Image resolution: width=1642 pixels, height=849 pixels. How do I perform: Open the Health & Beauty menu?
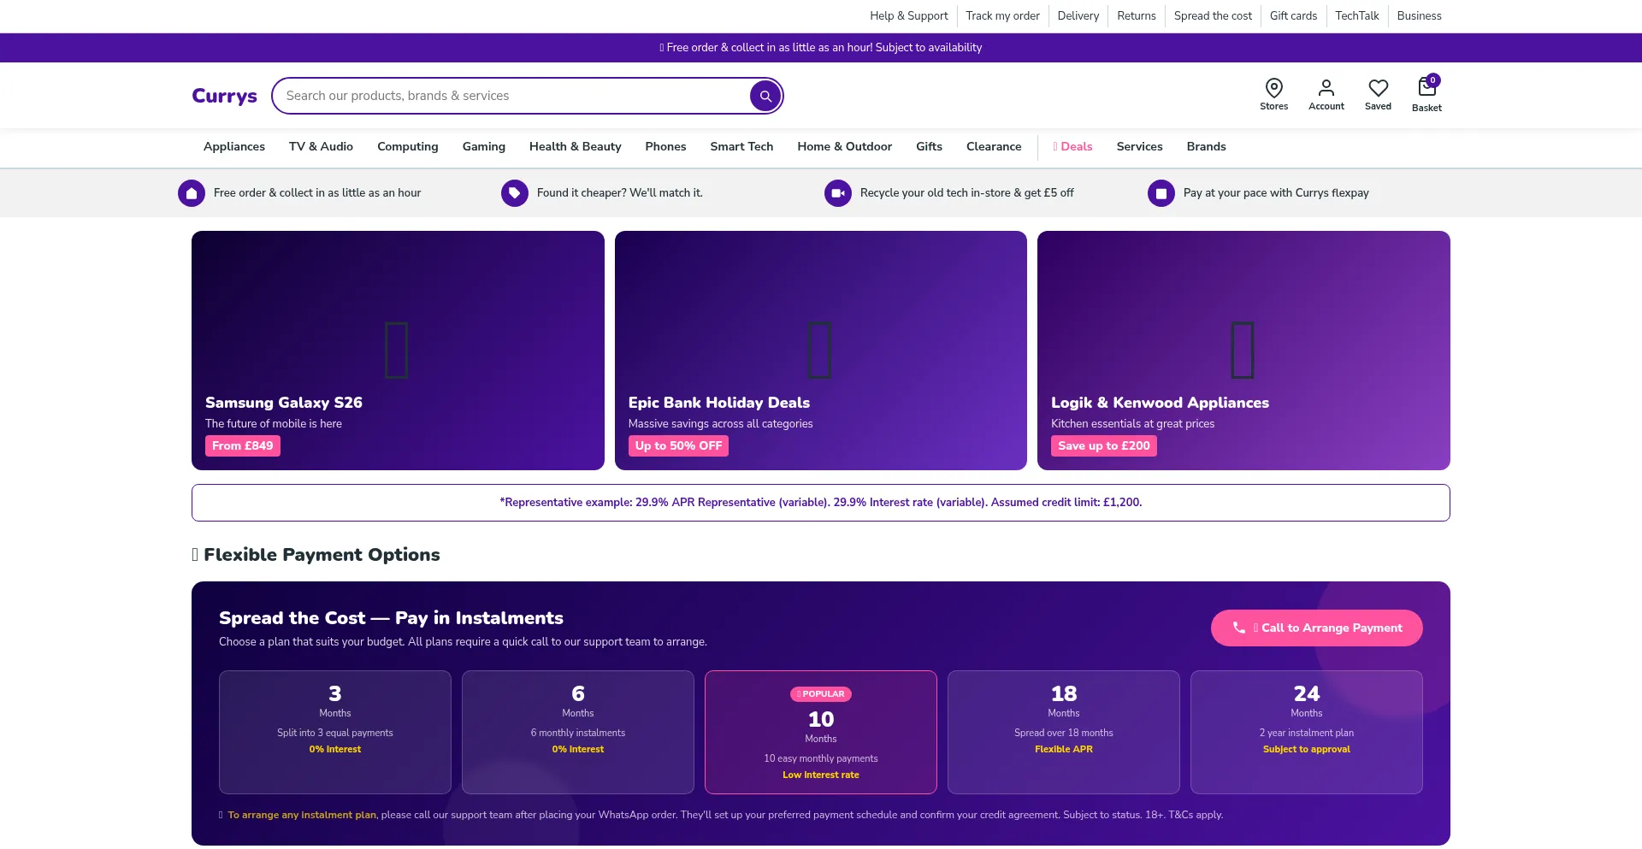point(575,147)
